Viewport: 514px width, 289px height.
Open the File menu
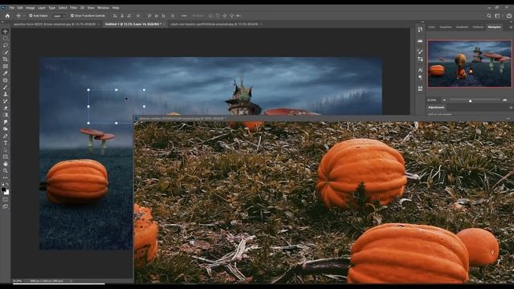(x=11, y=7)
